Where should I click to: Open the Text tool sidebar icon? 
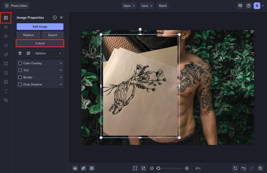coord(6,91)
